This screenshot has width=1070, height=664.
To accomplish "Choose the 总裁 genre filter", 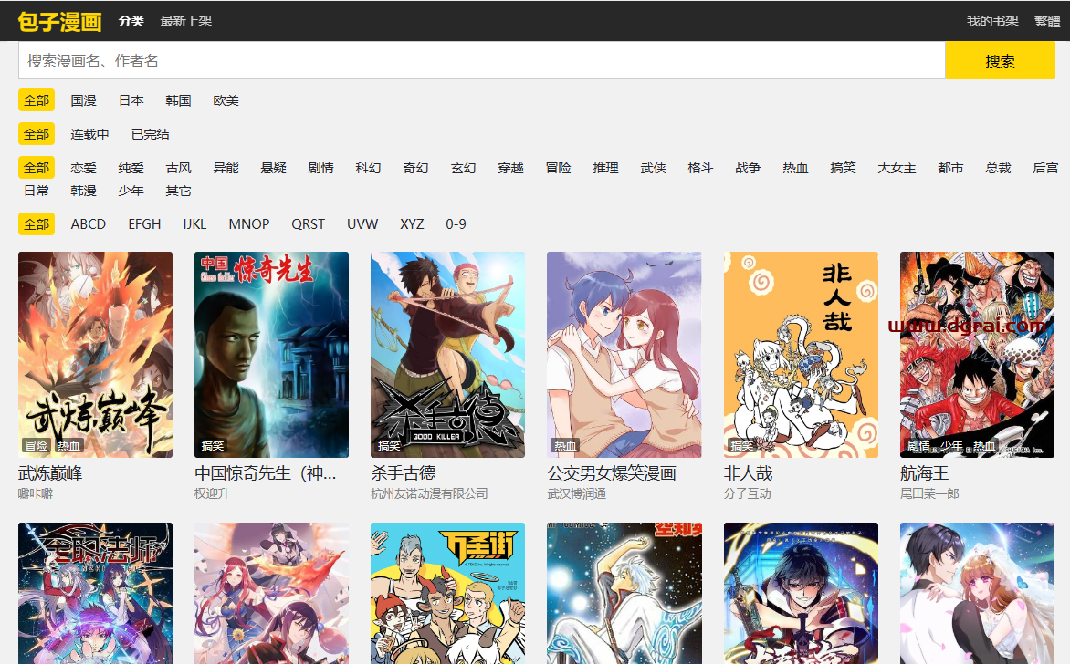I will 998,168.
